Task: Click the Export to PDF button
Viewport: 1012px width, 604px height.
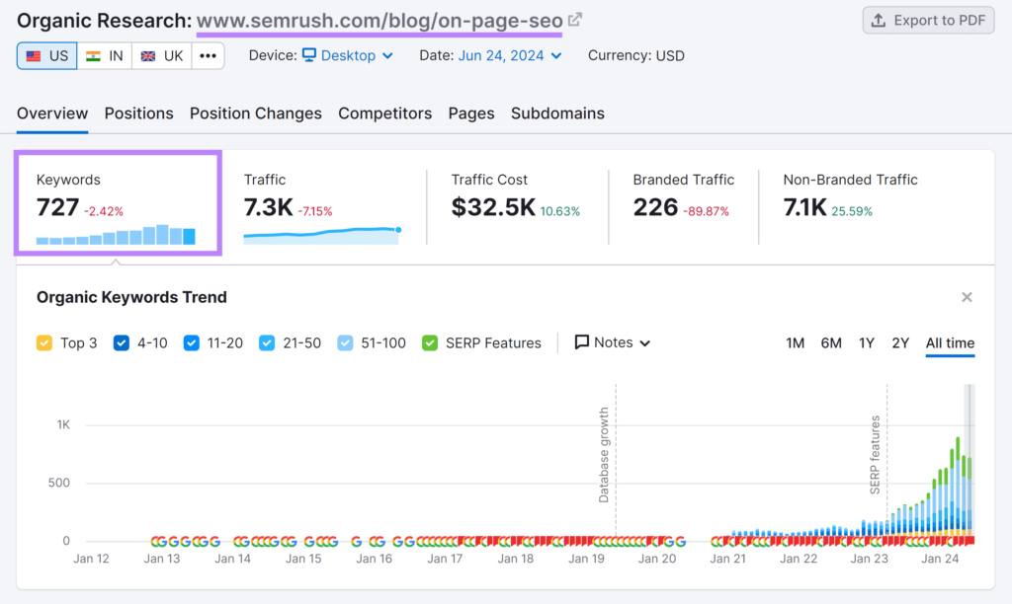Action: pyautogui.click(x=928, y=21)
